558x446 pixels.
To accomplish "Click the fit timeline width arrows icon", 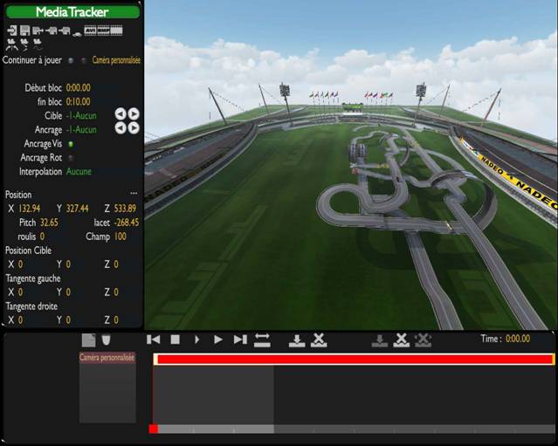I will (x=262, y=340).
